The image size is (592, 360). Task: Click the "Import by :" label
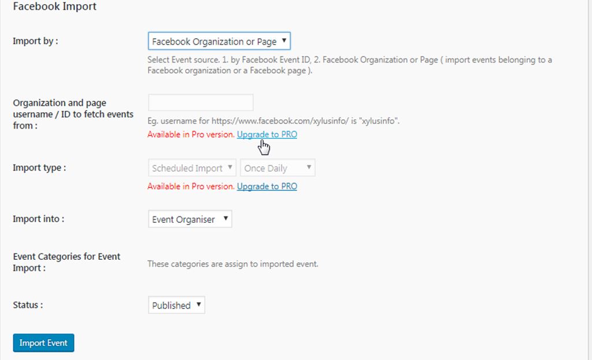[x=35, y=41]
